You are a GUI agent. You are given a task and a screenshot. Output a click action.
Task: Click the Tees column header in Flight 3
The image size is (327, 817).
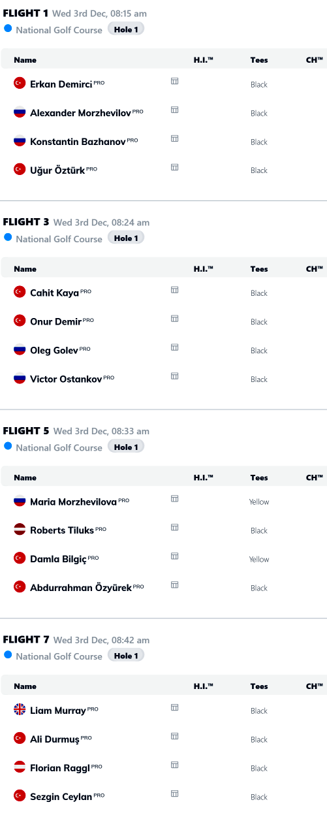[259, 268]
